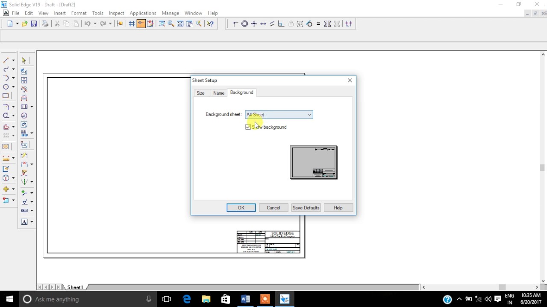This screenshot has height=307, width=547.
Task: Uncheck the Show background checkbox
Action: 248,127
